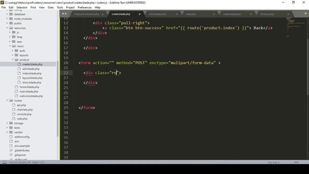Open the Project menu

coord(70,7)
